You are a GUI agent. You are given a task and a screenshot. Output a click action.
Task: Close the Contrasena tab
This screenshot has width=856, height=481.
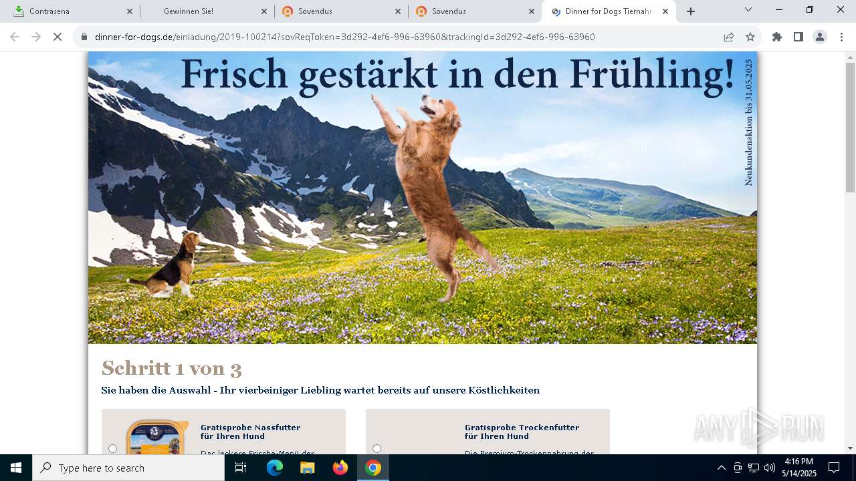tap(130, 11)
